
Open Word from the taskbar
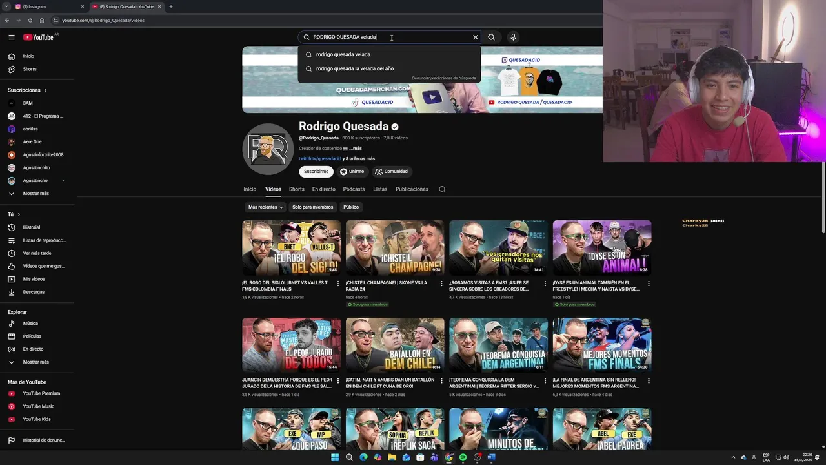[x=491, y=457]
